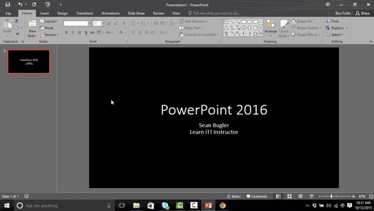Pick a font color with the A button
This screenshot has height=211, width=374.
[121, 33]
